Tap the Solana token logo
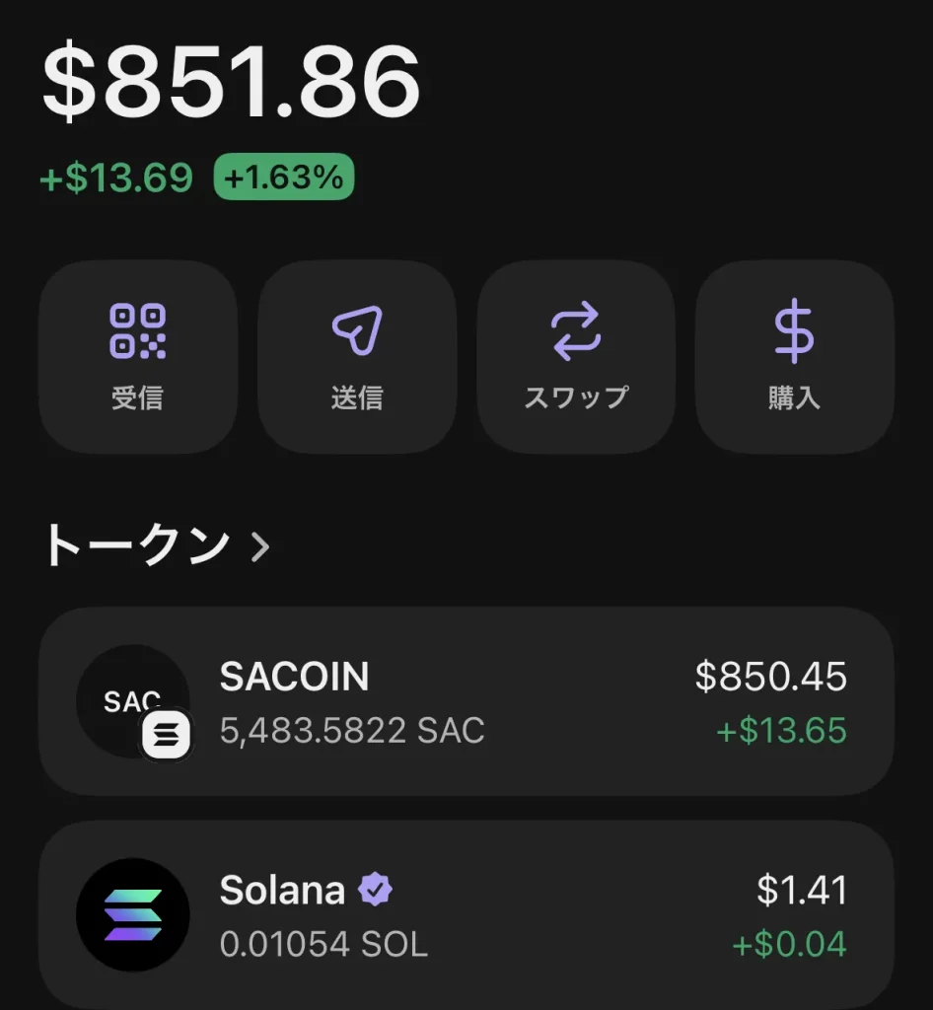The height and width of the screenshot is (1010, 933). click(x=132, y=914)
